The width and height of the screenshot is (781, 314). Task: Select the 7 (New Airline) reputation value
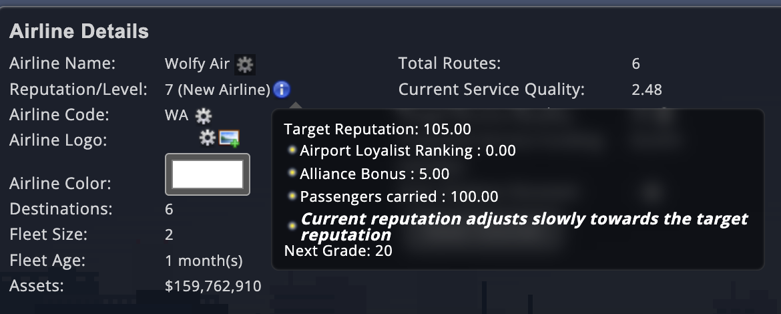click(x=218, y=90)
